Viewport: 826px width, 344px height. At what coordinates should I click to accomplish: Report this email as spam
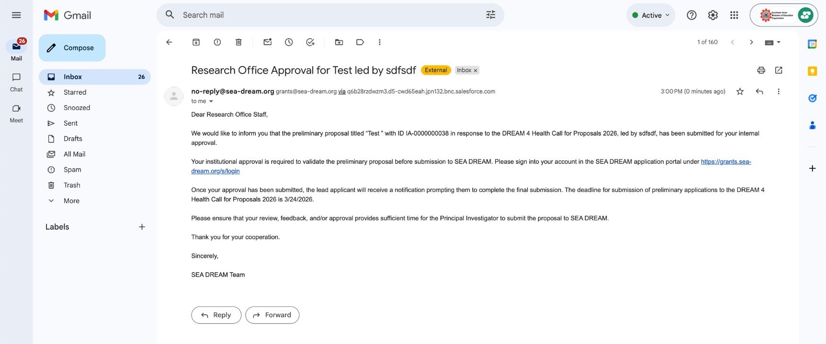coord(217,42)
